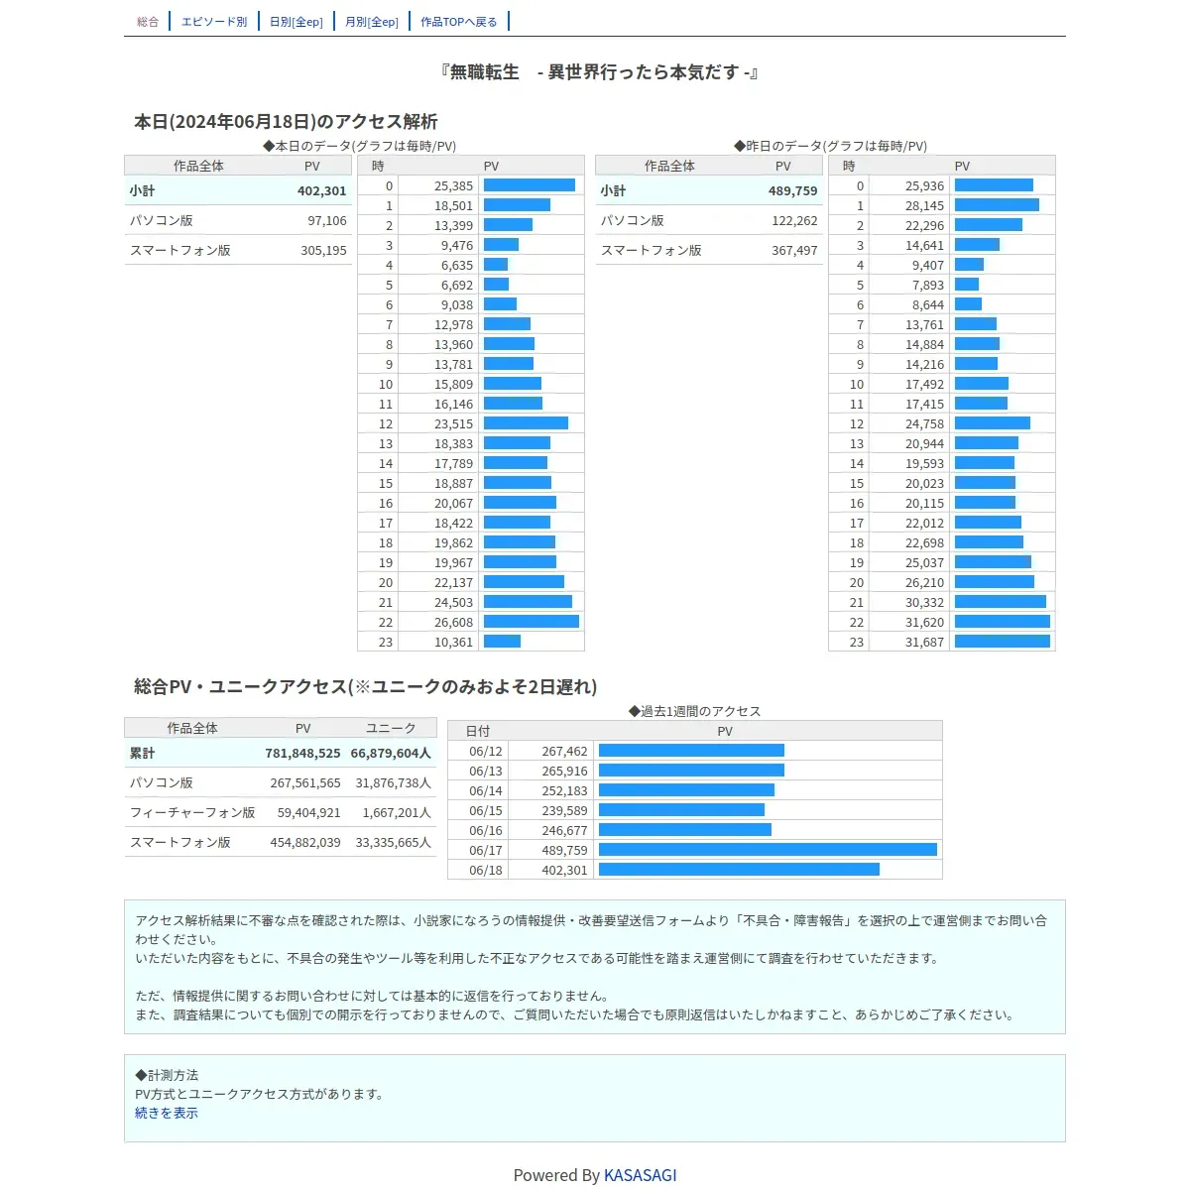Click the ユニーク column header
This screenshot has width=1190, height=1191.
391,728
